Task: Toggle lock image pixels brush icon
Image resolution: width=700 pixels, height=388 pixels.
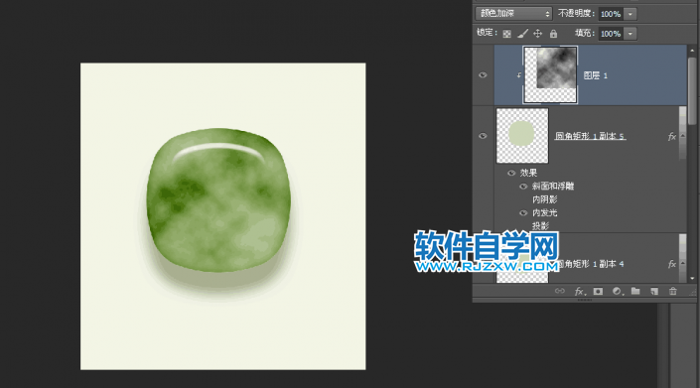Action: click(x=522, y=34)
